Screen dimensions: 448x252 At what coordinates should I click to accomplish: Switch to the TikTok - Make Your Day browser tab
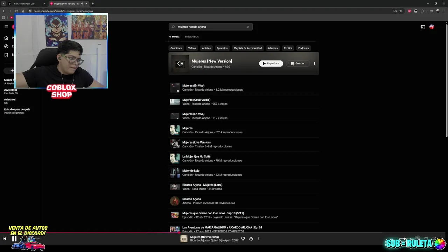point(26,3)
